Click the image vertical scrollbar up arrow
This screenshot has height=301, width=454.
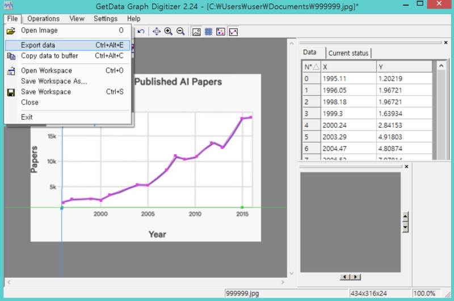(292, 44)
